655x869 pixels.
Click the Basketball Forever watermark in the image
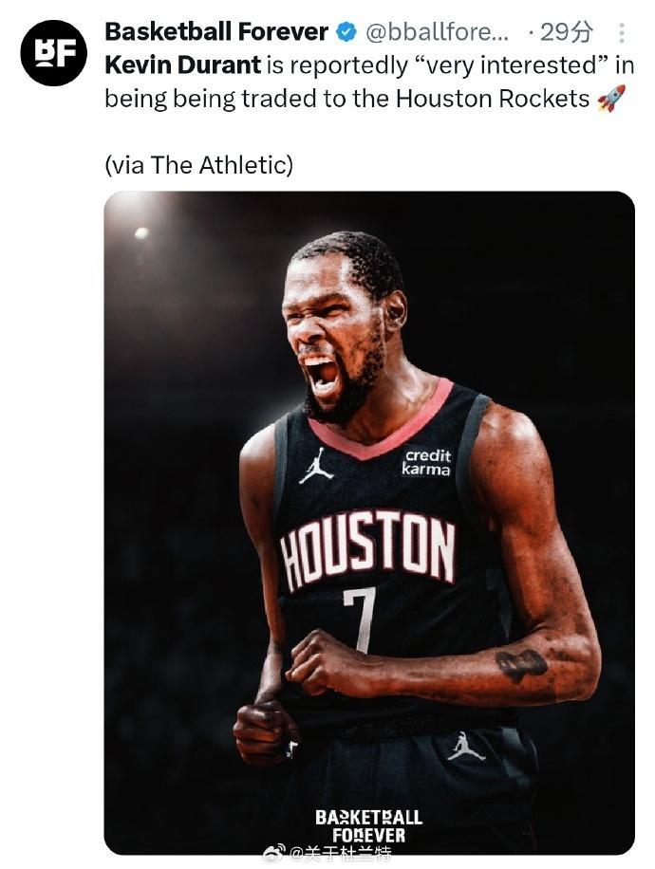pyautogui.click(x=368, y=825)
